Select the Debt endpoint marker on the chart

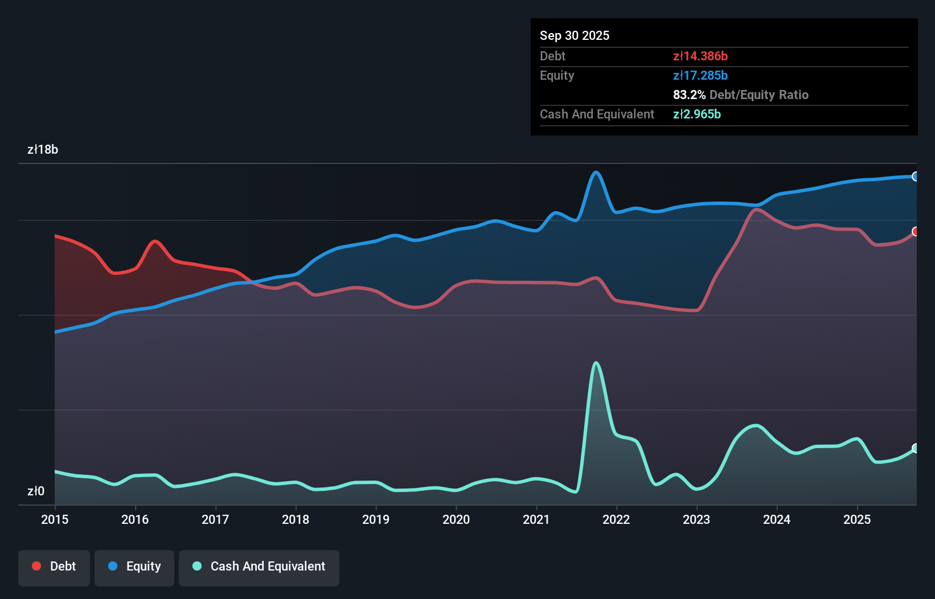(915, 231)
